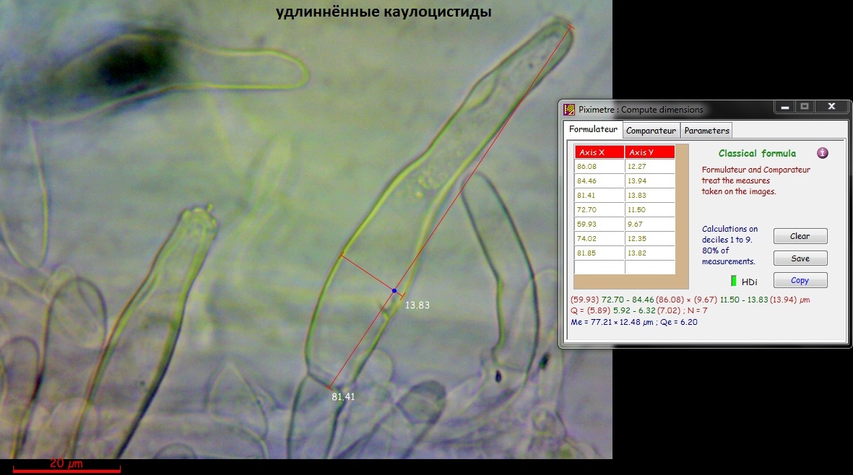The height and width of the screenshot is (475, 853).
Task: Minimize the Piximetre window
Action: point(784,107)
